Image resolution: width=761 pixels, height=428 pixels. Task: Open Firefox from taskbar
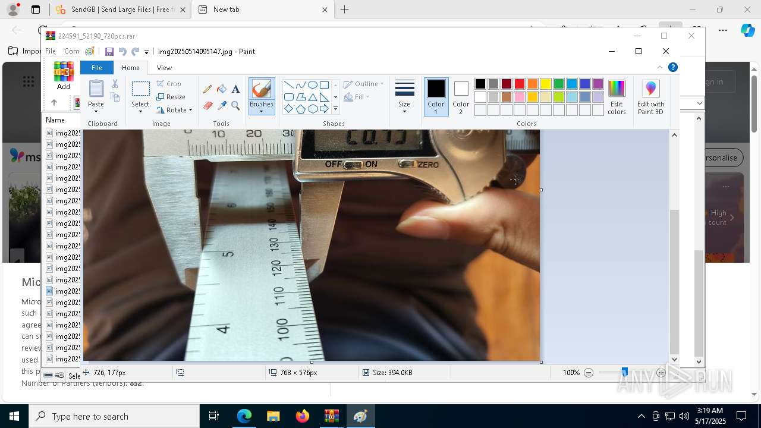(303, 417)
